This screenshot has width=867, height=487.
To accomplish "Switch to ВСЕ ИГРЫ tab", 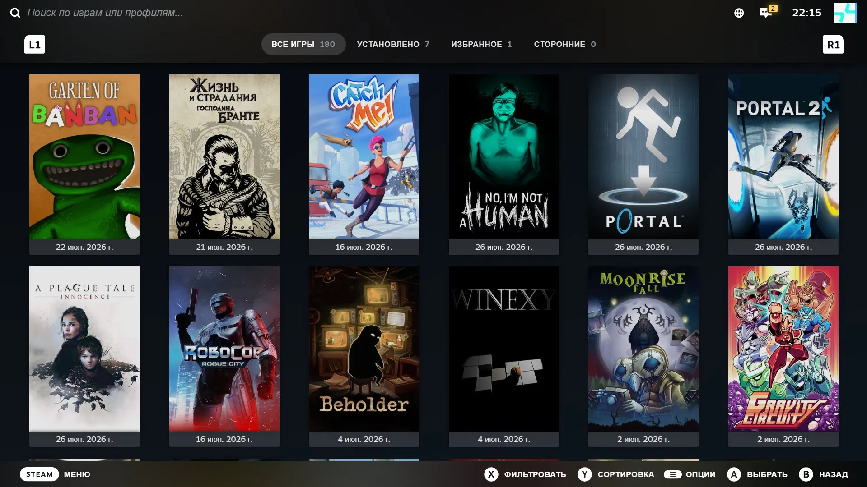I will click(303, 44).
